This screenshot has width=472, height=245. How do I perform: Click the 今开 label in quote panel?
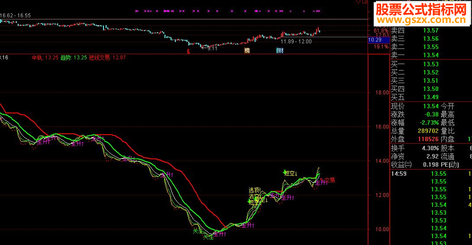(x=448, y=106)
